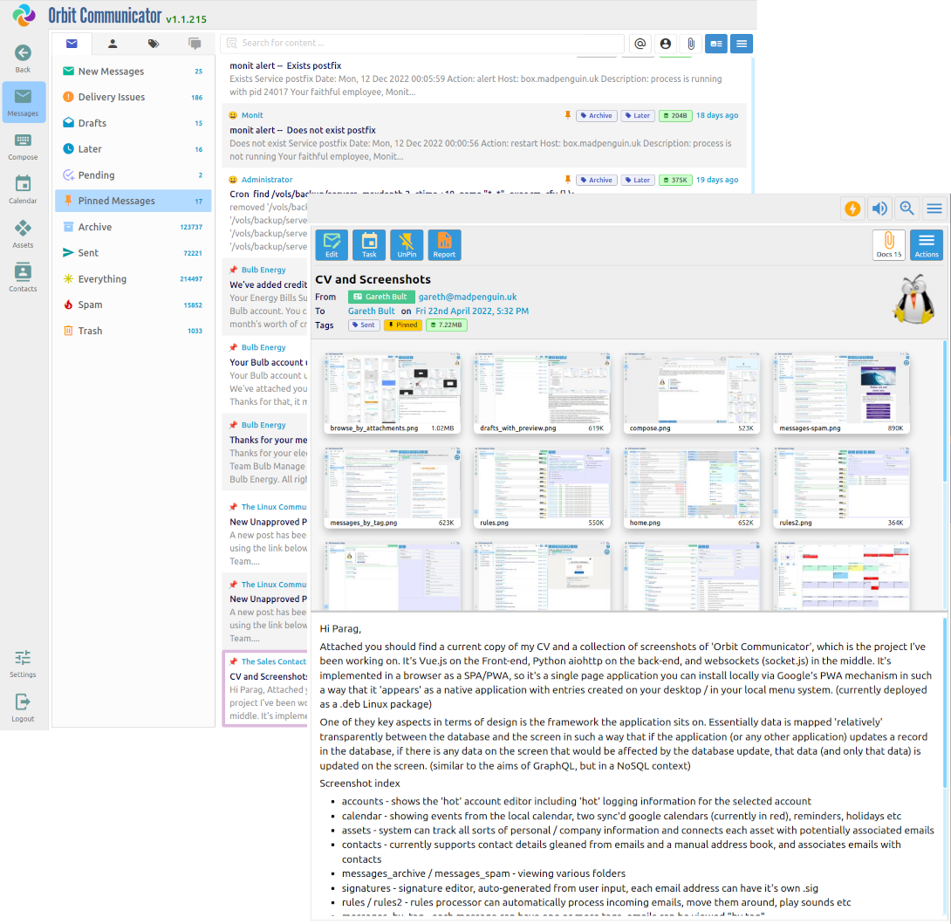Viewport: 951px width, 924px height.
Task: Open the home.png screenshot thumbnail
Action: [x=691, y=483]
